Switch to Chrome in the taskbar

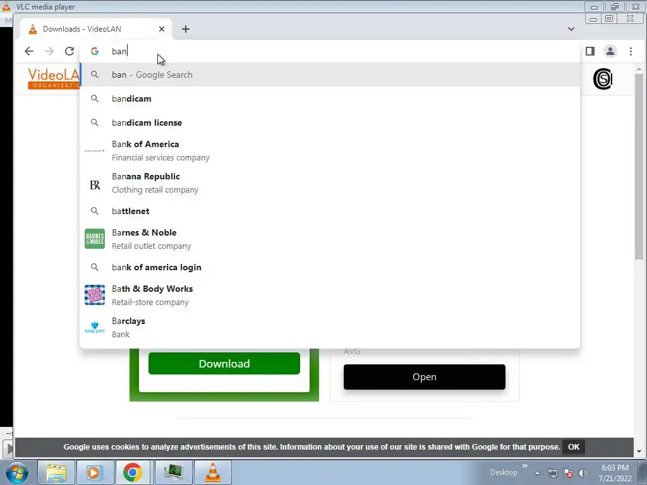point(133,472)
